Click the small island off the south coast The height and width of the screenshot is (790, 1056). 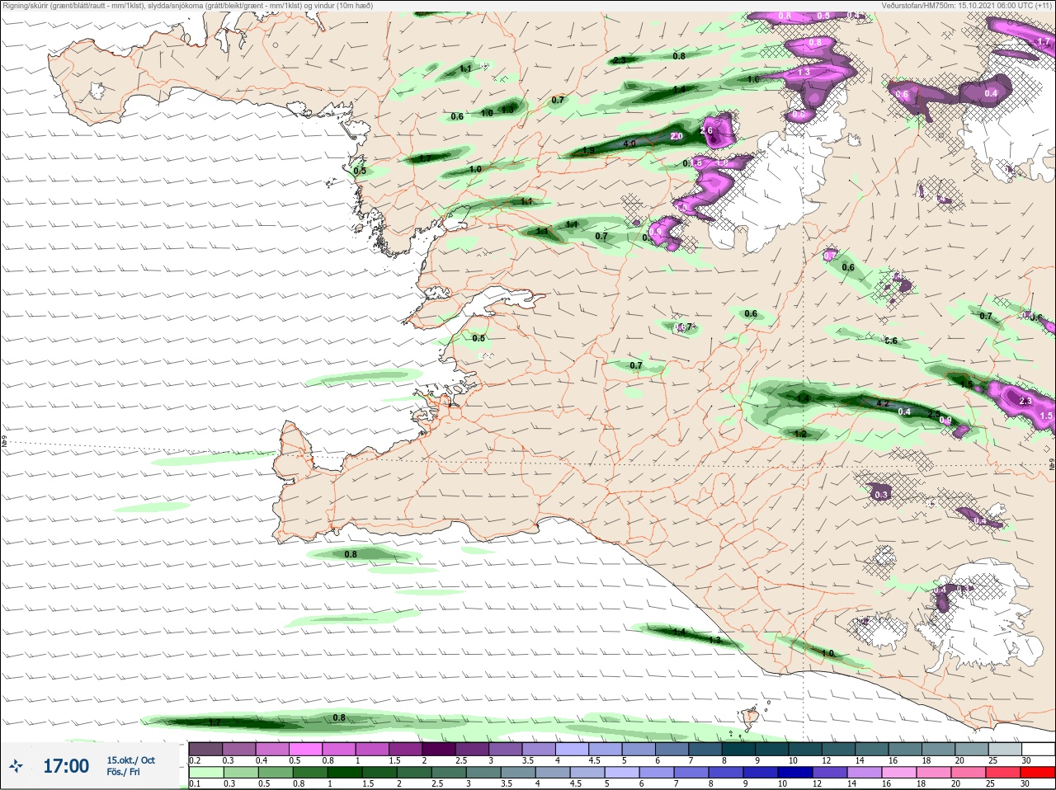click(751, 717)
